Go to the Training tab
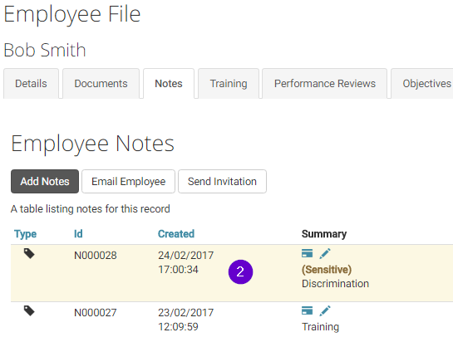Viewport: 453px width, 342px height. pos(229,83)
